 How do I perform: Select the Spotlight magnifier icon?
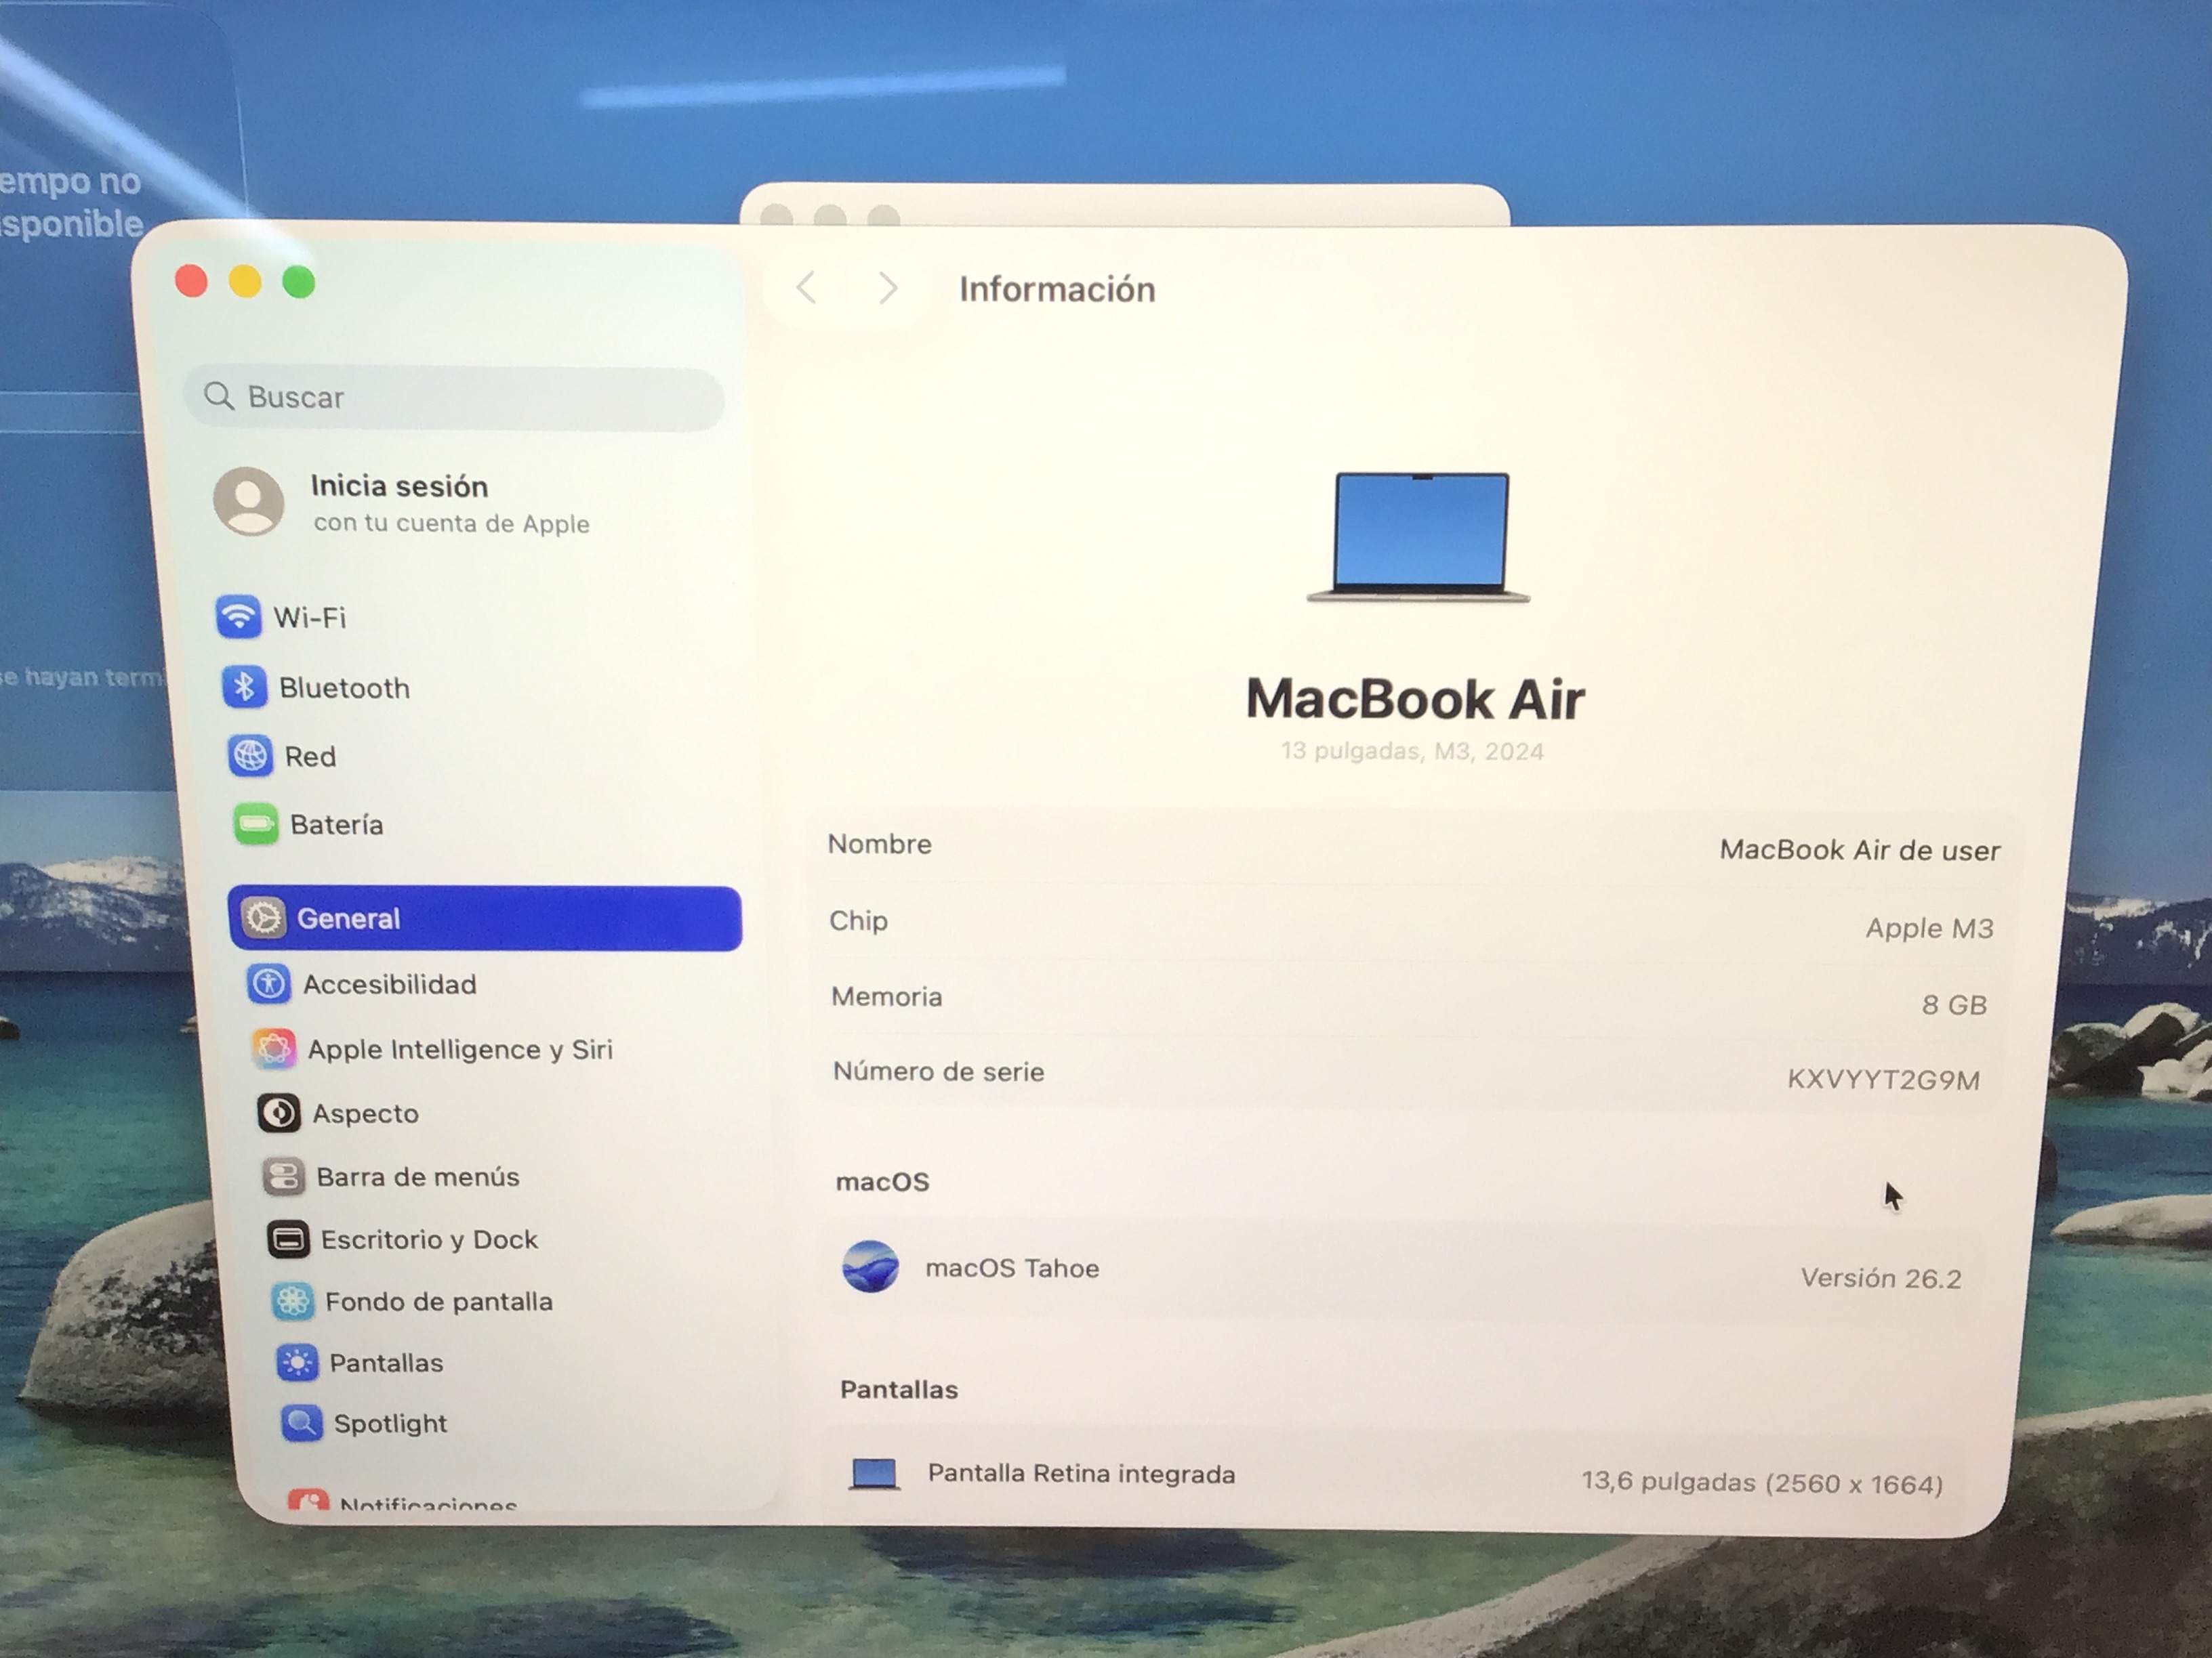pyautogui.click(x=301, y=1423)
